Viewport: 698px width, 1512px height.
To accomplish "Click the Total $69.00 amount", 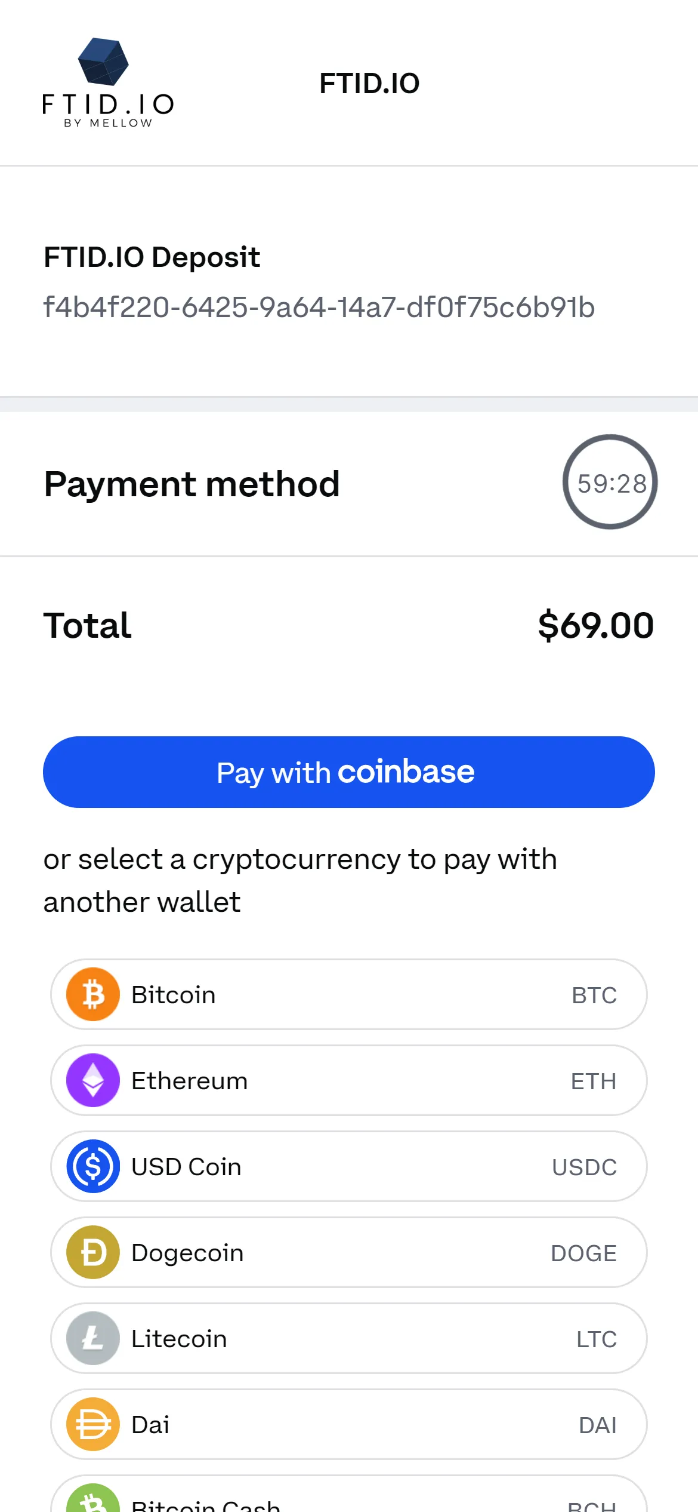I will [x=595, y=625].
